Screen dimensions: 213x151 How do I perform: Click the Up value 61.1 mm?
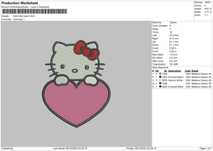174,42
